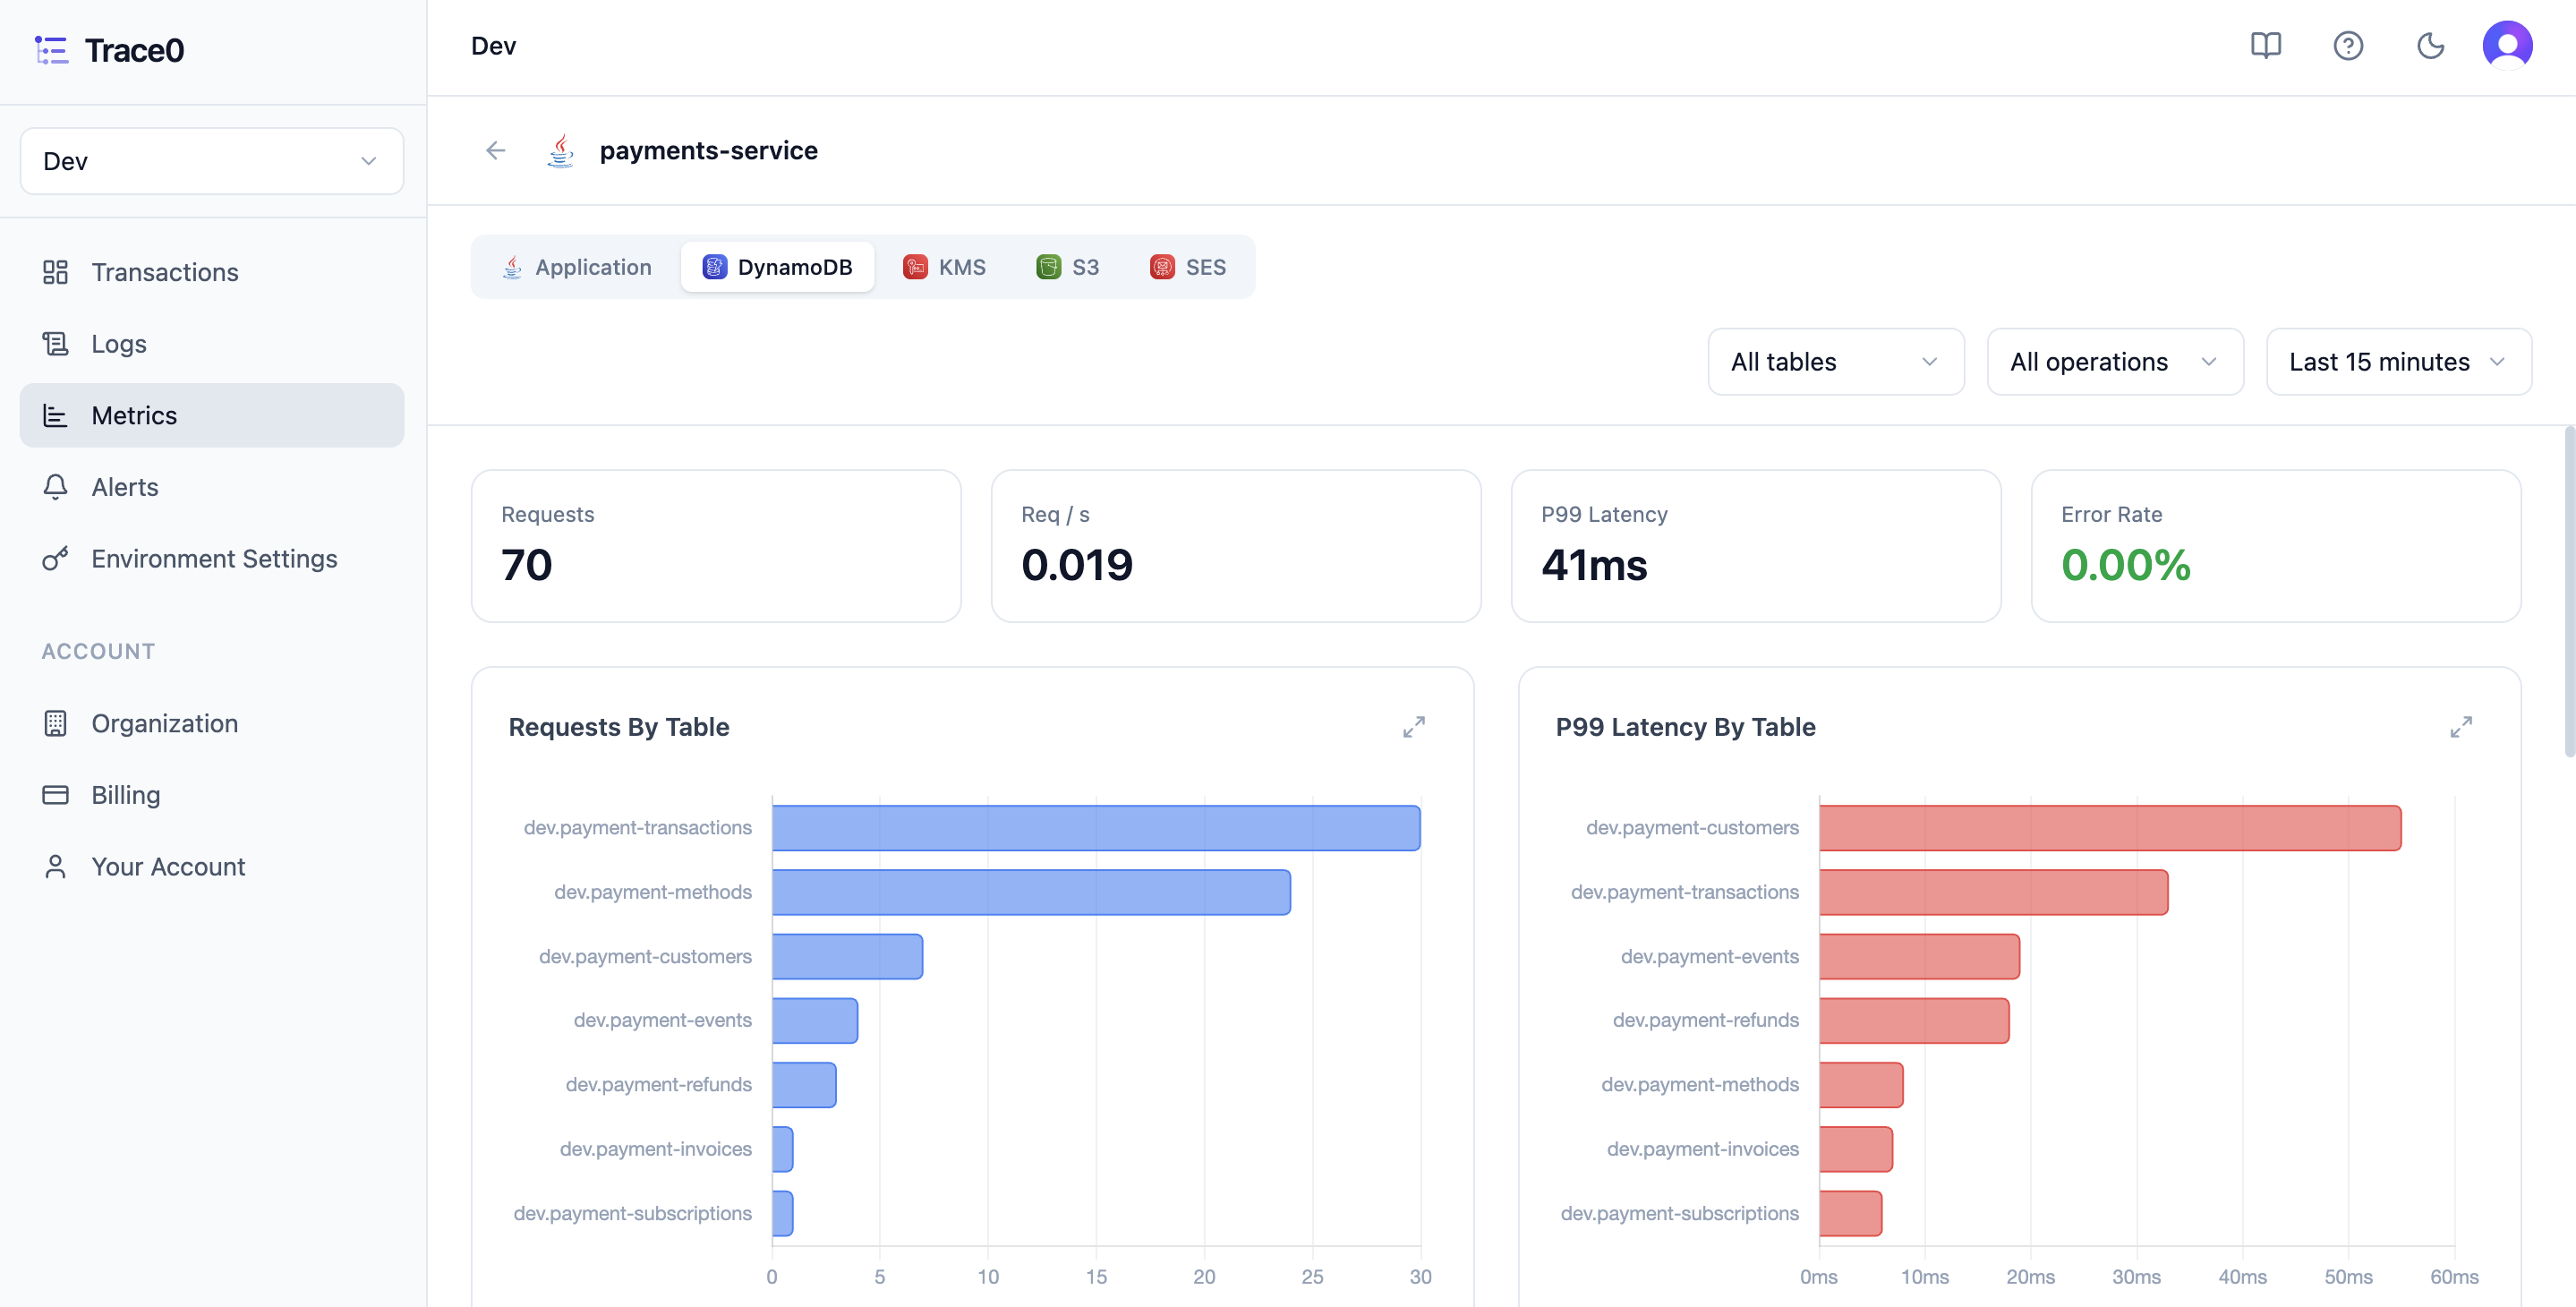Open the All operations dropdown
This screenshot has width=2576, height=1307.
pyautogui.click(x=2114, y=362)
